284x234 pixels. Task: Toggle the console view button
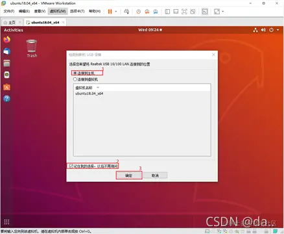(205, 12)
